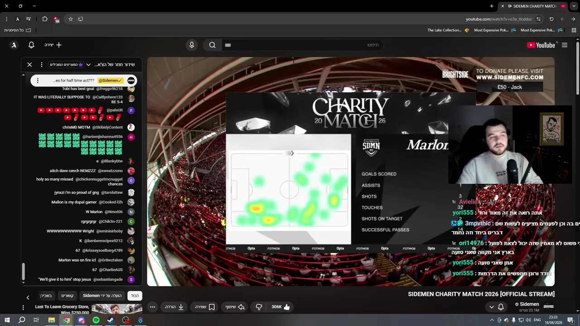Click the install/cast icon in address bar
The width and height of the screenshot is (580, 326).
[x=81, y=19]
